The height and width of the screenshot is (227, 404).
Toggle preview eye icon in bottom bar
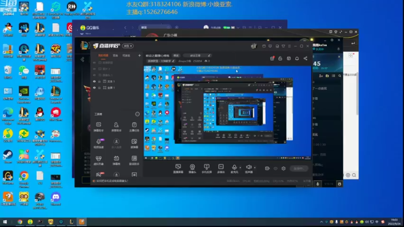tap(275, 168)
